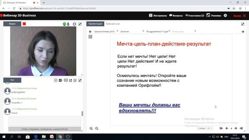Click avatar beside the БЛАГОДАРЮ! message
249x140 pixels.
click(7, 91)
